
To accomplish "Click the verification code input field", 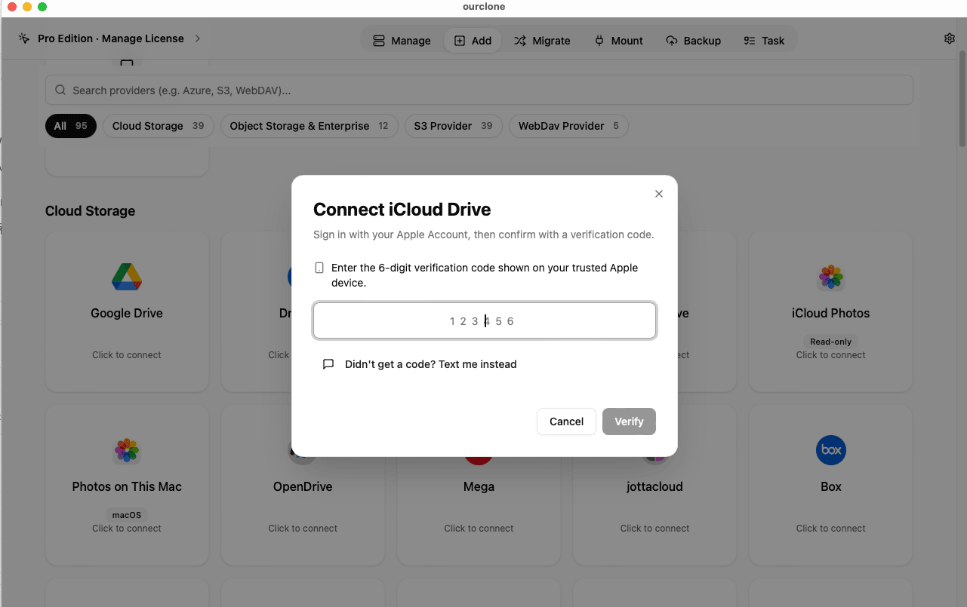I will click(485, 321).
